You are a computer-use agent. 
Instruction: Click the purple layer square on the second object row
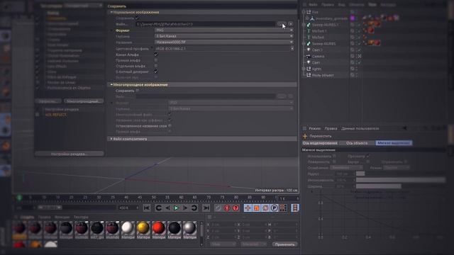tap(353, 18)
